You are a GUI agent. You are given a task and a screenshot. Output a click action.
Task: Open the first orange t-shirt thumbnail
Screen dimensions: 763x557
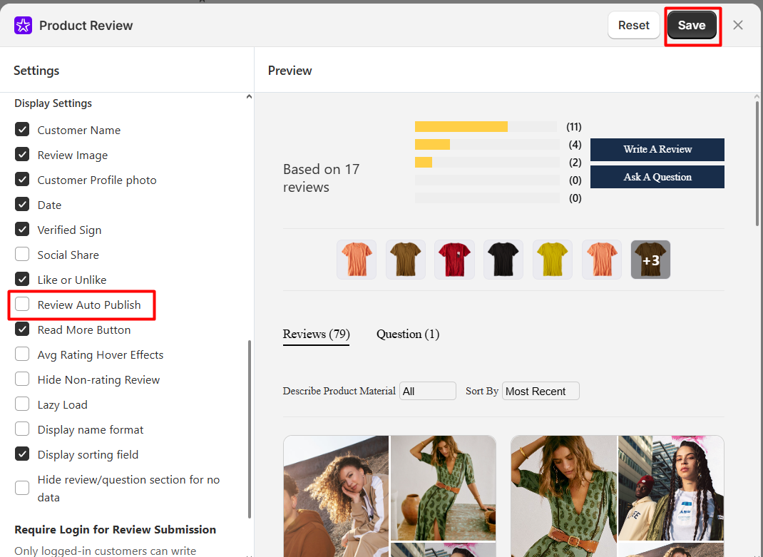pyautogui.click(x=357, y=260)
